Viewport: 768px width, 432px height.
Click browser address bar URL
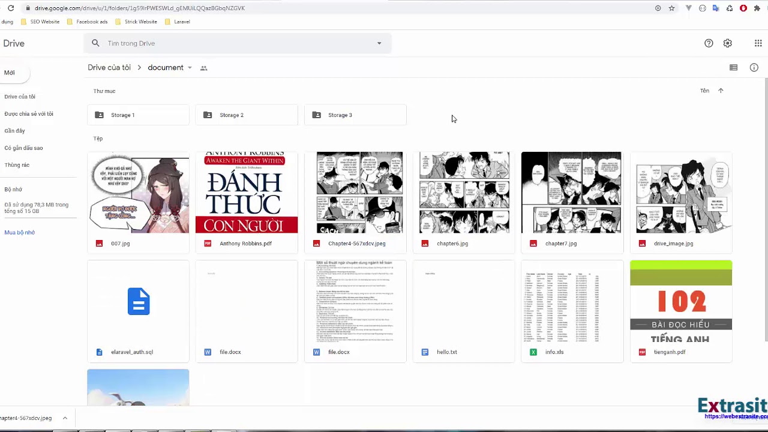tap(140, 8)
